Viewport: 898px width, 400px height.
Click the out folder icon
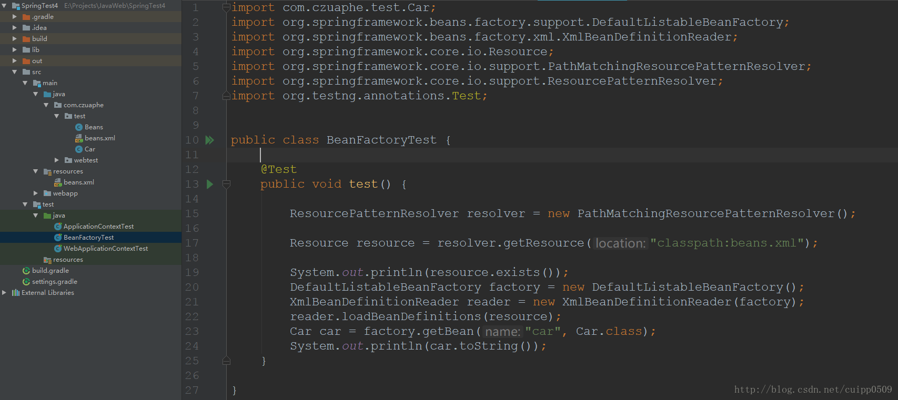[26, 61]
